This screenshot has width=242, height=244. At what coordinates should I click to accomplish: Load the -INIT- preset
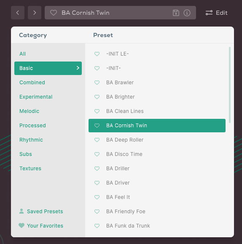pyautogui.click(x=113, y=68)
